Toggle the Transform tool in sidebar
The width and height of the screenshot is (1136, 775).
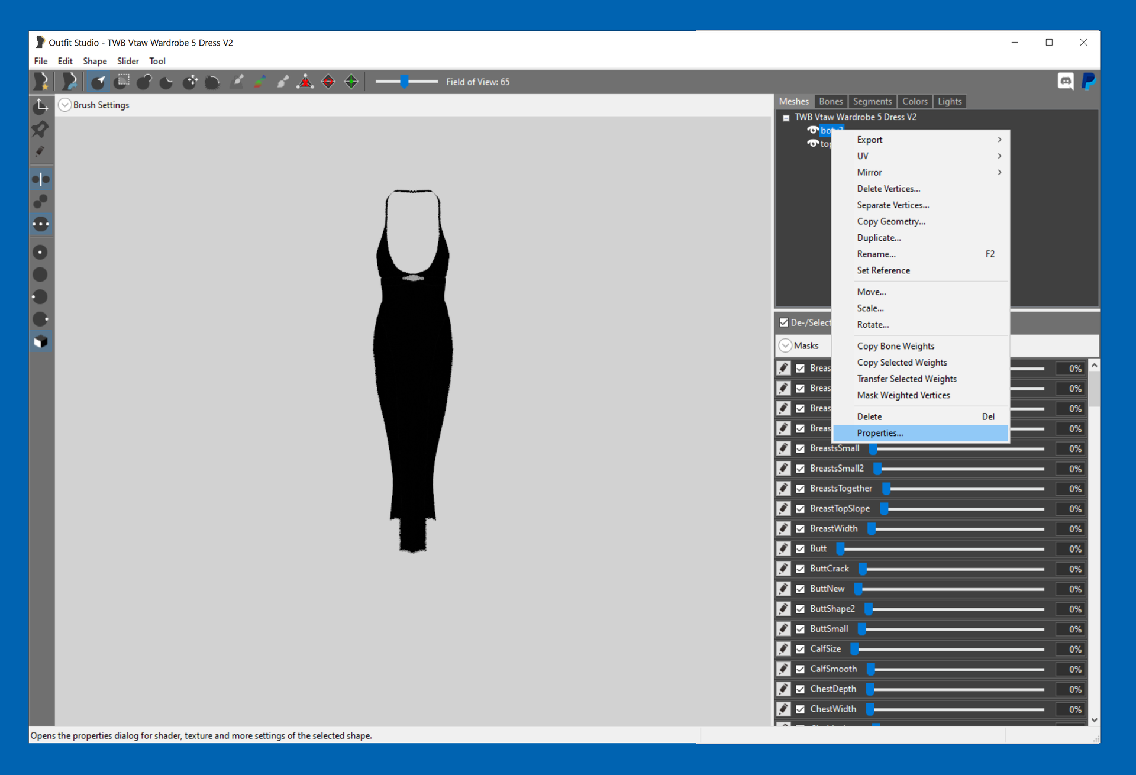[41, 106]
